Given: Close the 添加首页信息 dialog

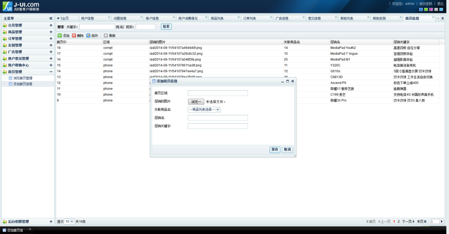Looking at the screenshot, I should pos(292,81).
